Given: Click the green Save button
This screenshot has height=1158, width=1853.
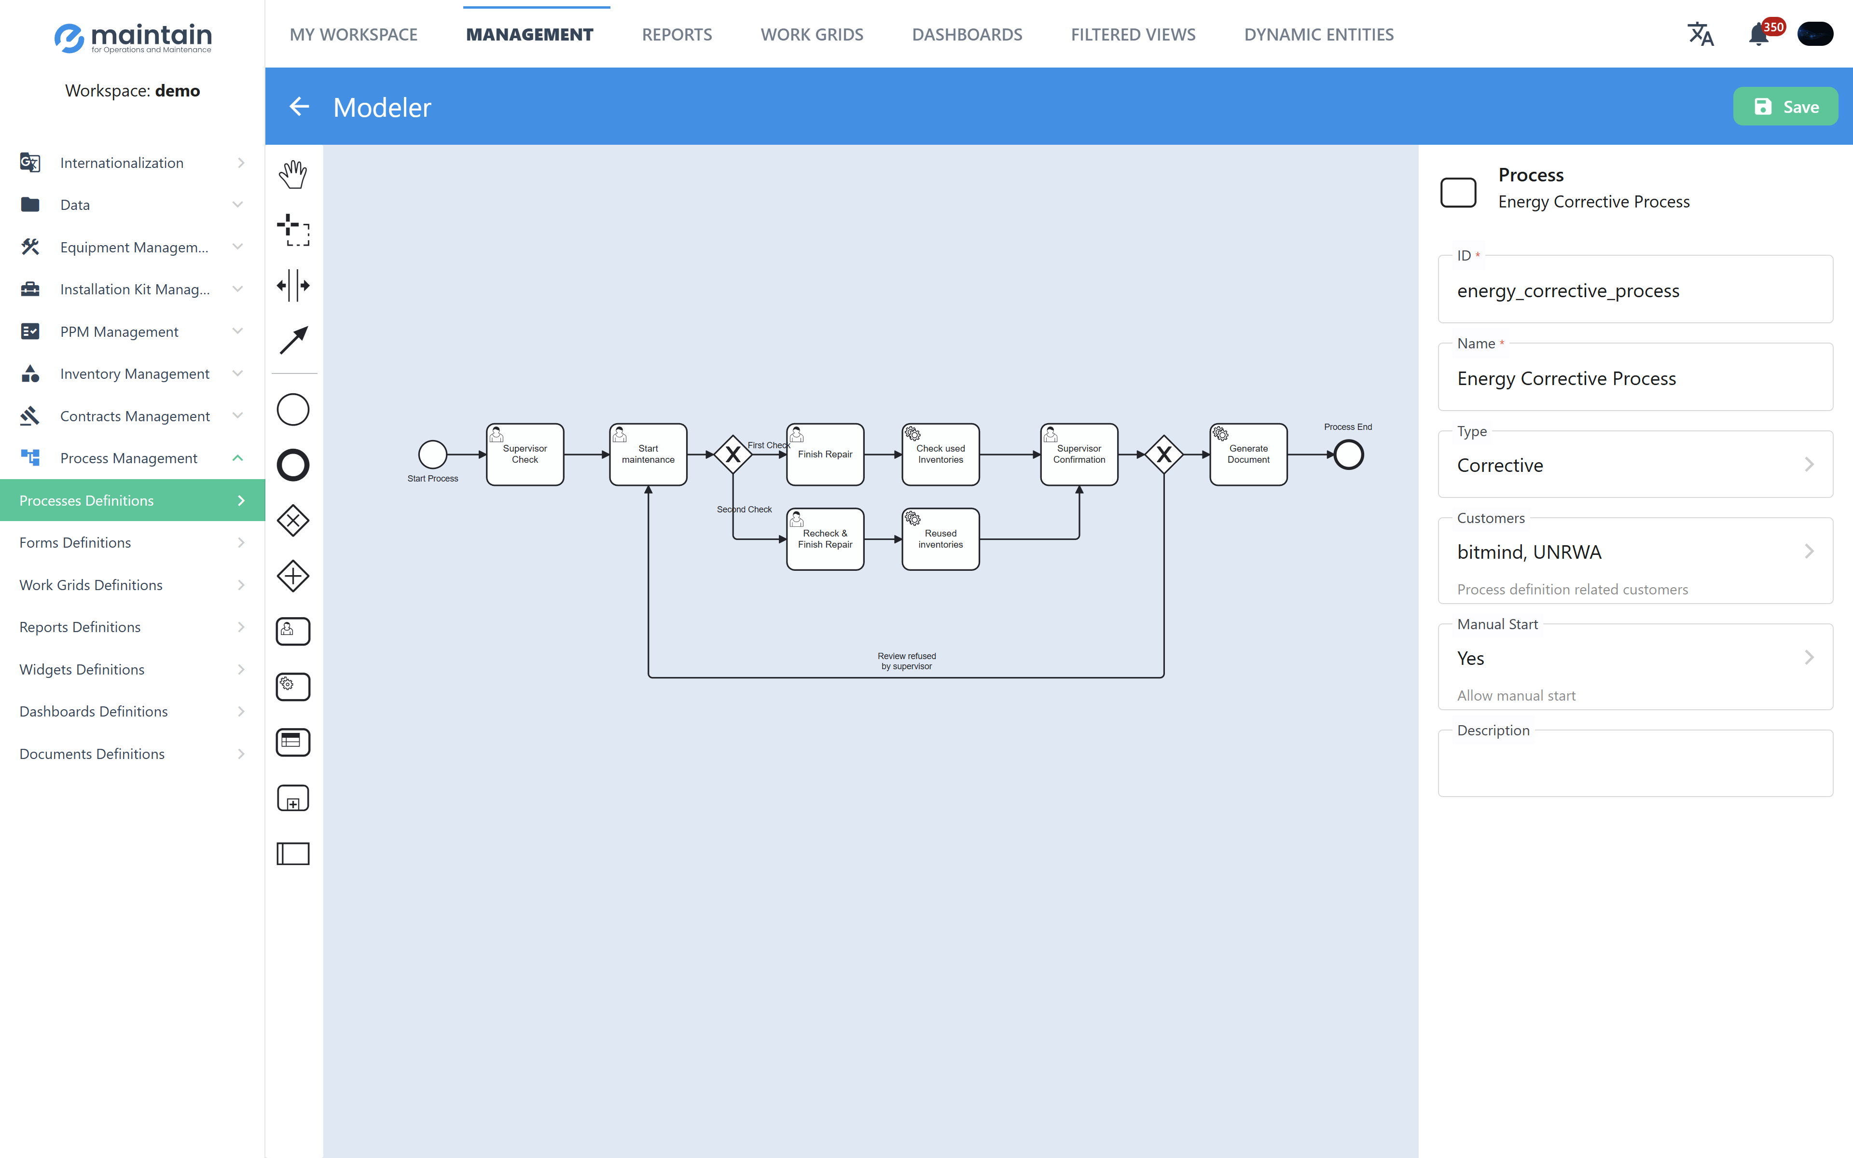Looking at the screenshot, I should 1785,107.
